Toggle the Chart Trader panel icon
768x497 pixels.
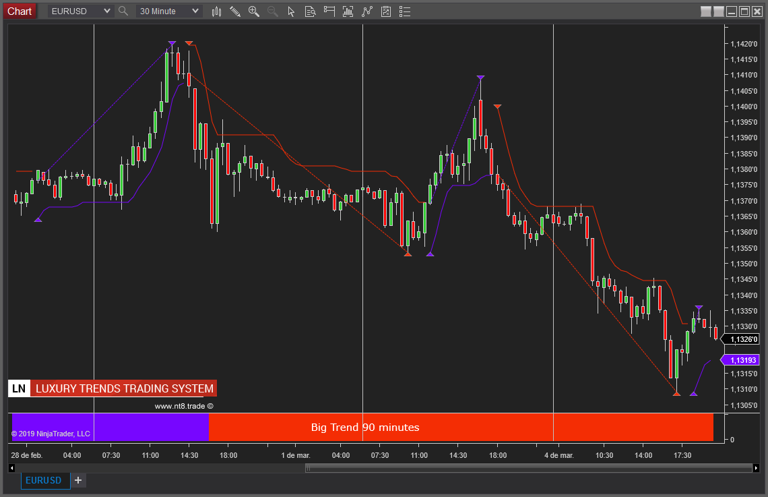tap(329, 11)
